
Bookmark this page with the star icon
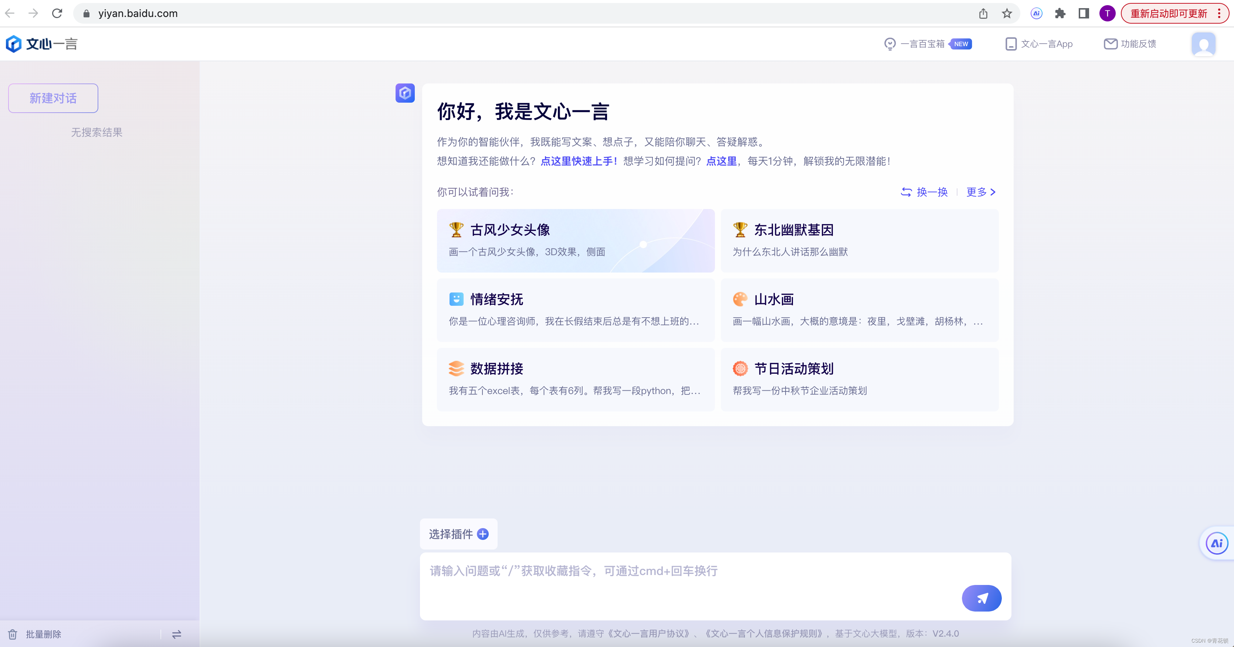coord(1007,13)
